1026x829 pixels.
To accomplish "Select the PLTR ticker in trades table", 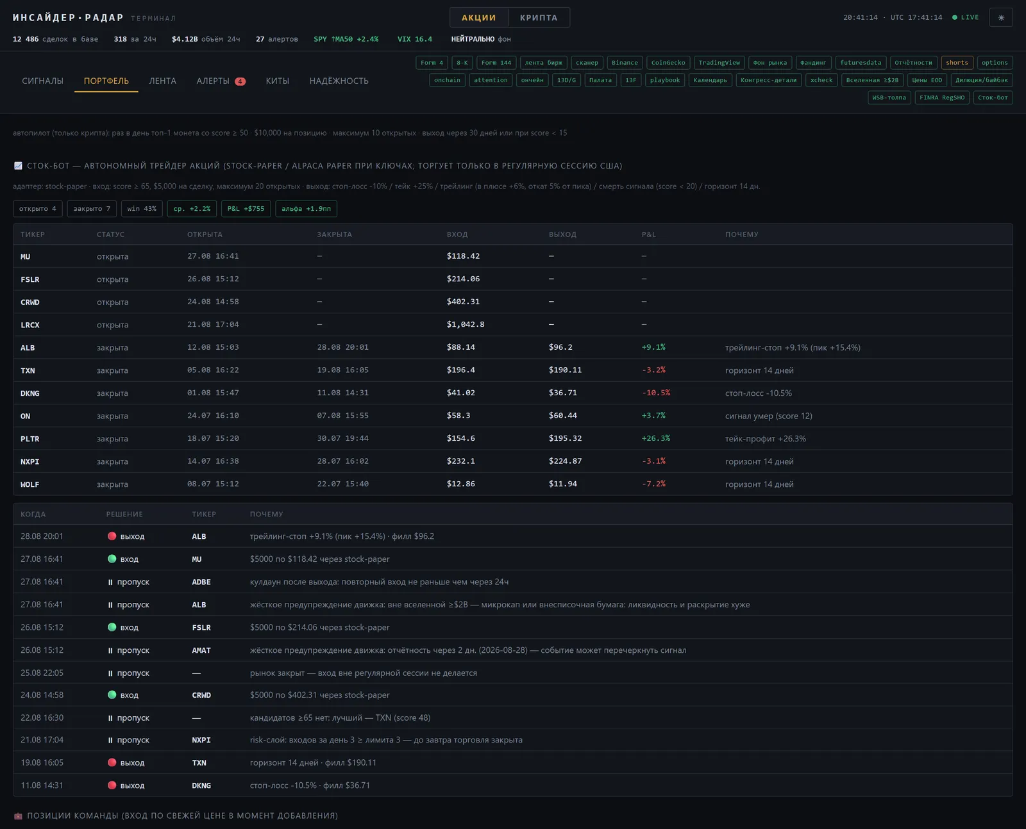I will coord(30,439).
